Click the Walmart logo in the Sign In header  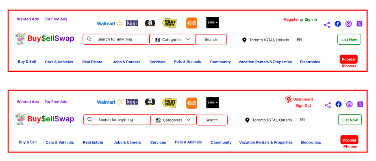(110, 24)
